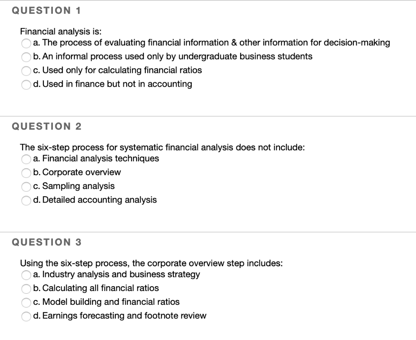Select "Financial analysis techniques" for Question 2
The width and height of the screenshot is (416, 340).
[26, 159]
